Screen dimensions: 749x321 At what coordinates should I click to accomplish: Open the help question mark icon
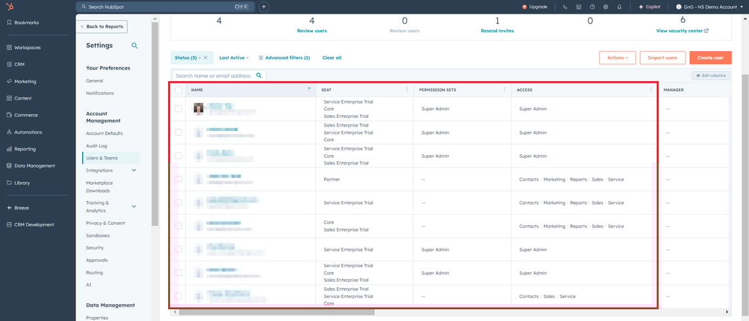point(592,7)
